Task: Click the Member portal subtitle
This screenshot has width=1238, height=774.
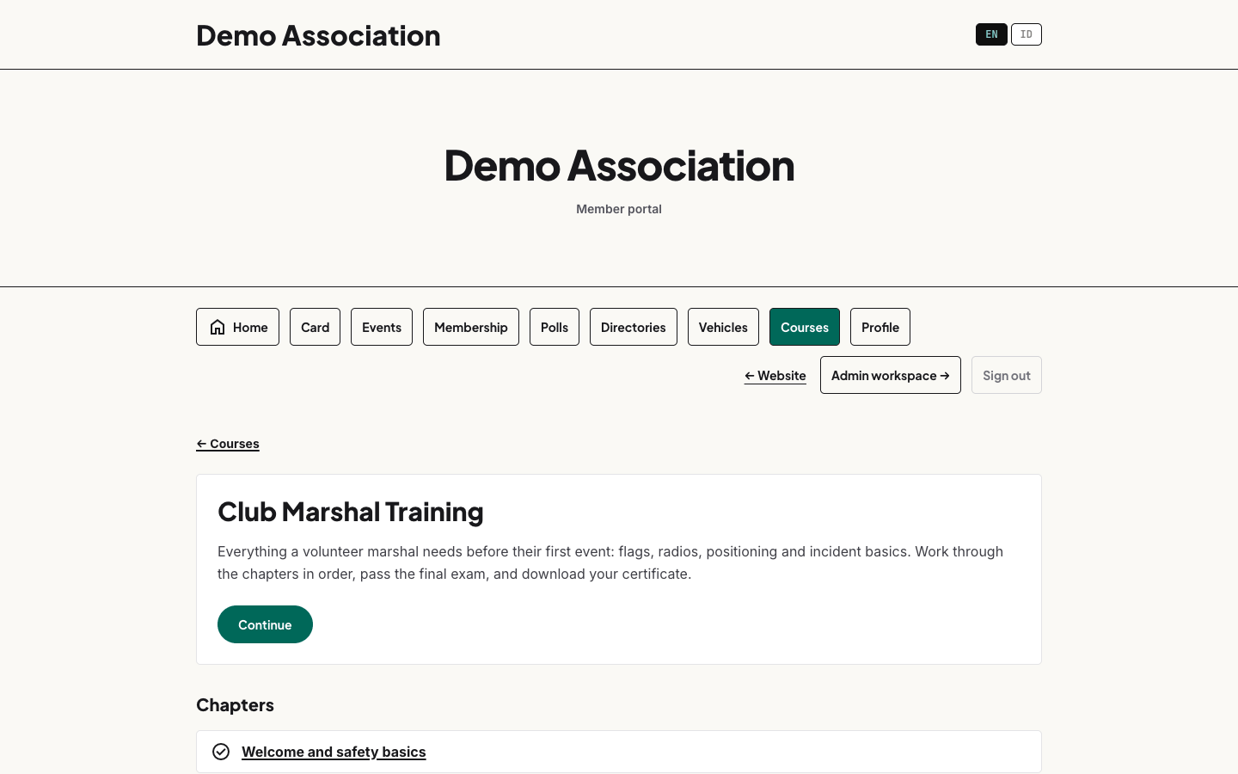Action: pos(619,209)
